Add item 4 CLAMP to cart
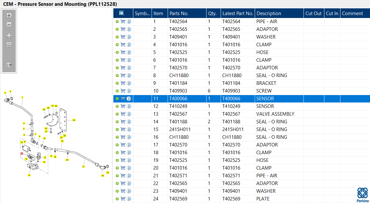This screenshot has width=370, height=203. tap(123, 45)
